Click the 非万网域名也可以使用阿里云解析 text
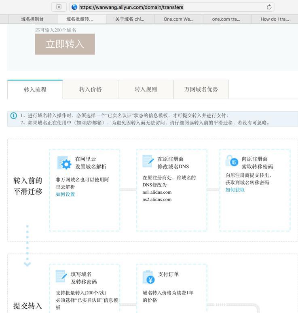This screenshot has width=298, height=313. [x=82, y=183]
